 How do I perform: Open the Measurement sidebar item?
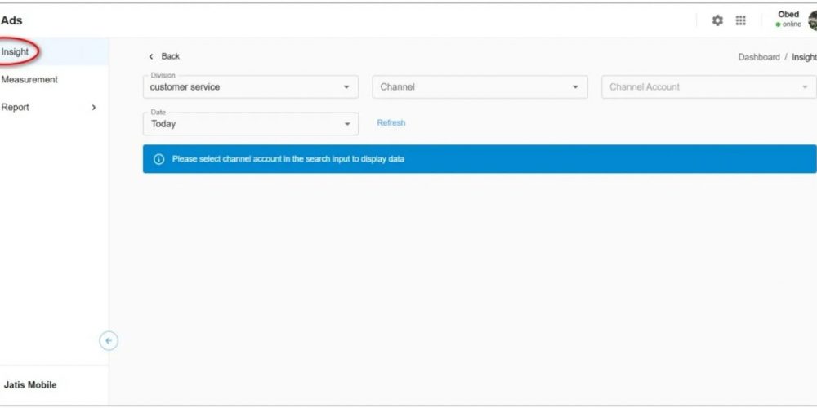pyautogui.click(x=29, y=80)
